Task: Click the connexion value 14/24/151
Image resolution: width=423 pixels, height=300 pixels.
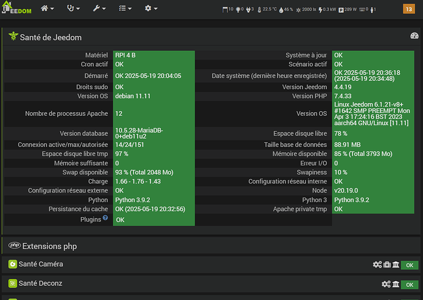Action: point(130,145)
